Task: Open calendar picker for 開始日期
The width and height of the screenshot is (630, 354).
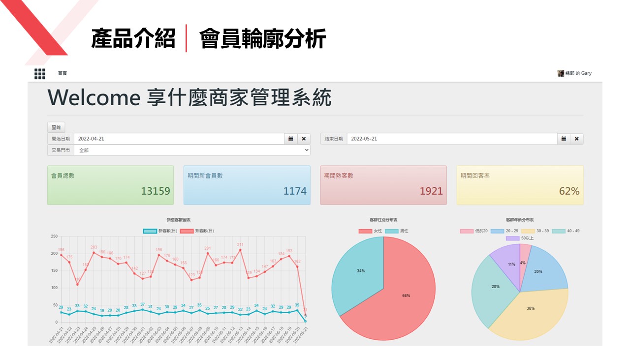Action: (291, 139)
